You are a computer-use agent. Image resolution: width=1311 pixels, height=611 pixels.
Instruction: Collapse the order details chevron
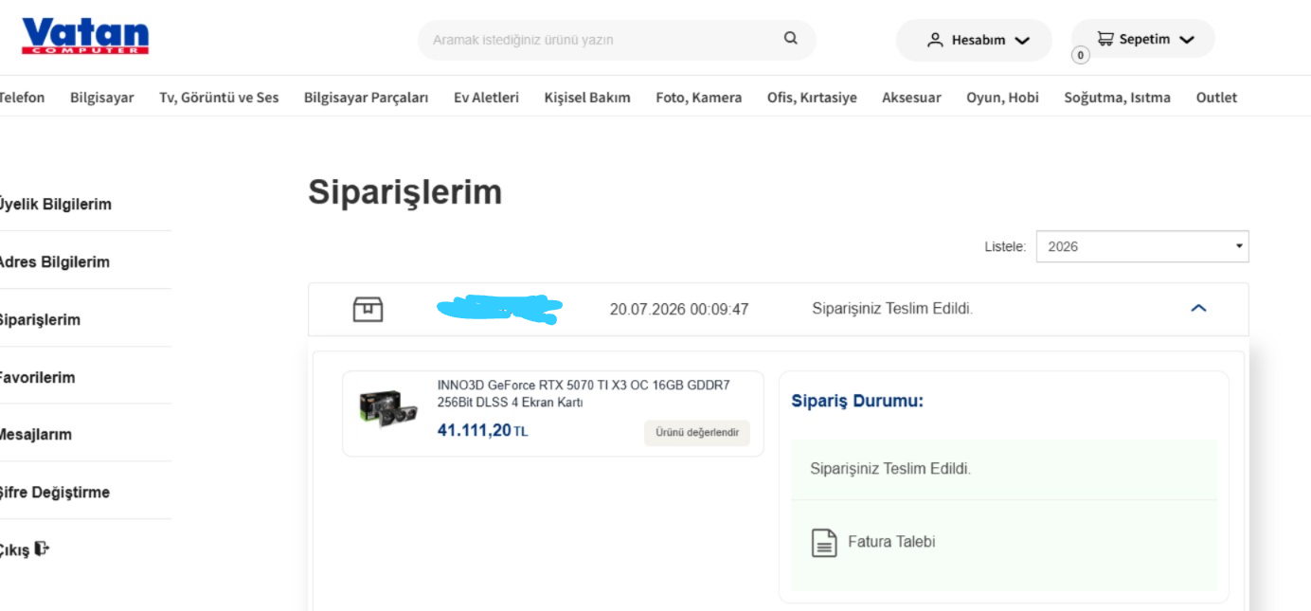[x=1198, y=308]
